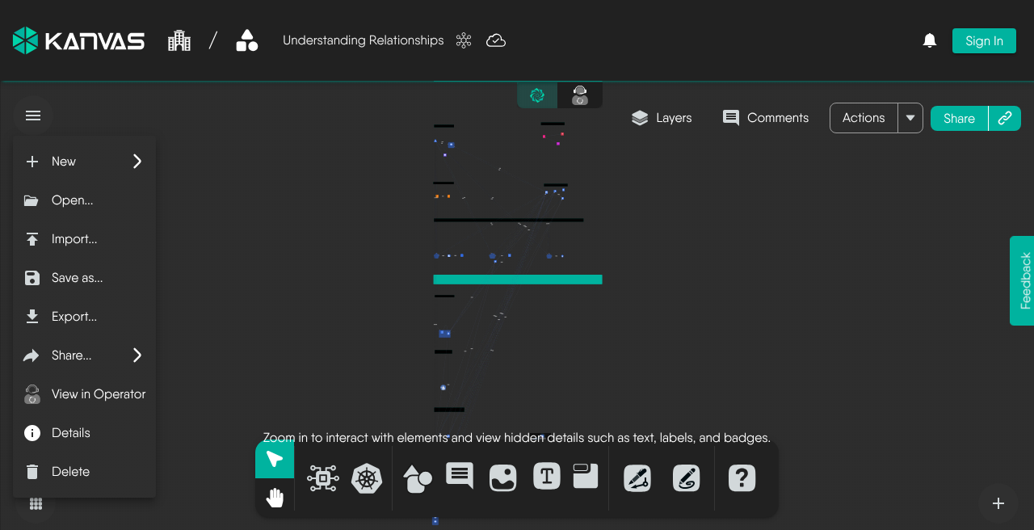The image size is (1034, 530).
Task: Select the pencil freehand tool
Action: point(687,478)
